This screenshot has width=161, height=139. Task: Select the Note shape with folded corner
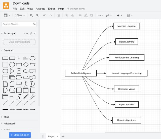click(5, 84)
